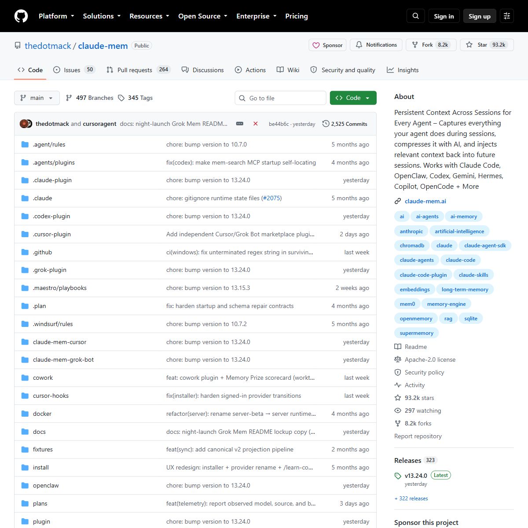Image resolution: width=528 pixels, height=528 pixels.
Task: Open the Discussions tab
Action: [203, 70]
